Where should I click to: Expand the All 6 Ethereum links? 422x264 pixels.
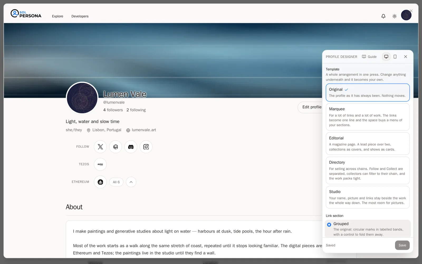pos(116,182)
